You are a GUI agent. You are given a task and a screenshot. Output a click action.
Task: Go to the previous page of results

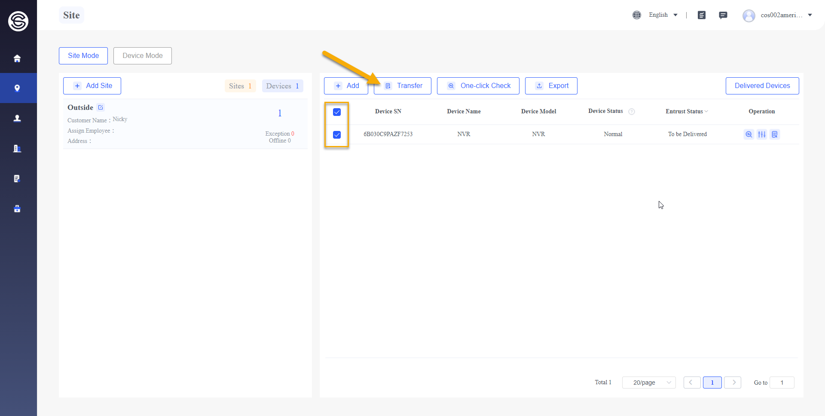pos(692,383)
